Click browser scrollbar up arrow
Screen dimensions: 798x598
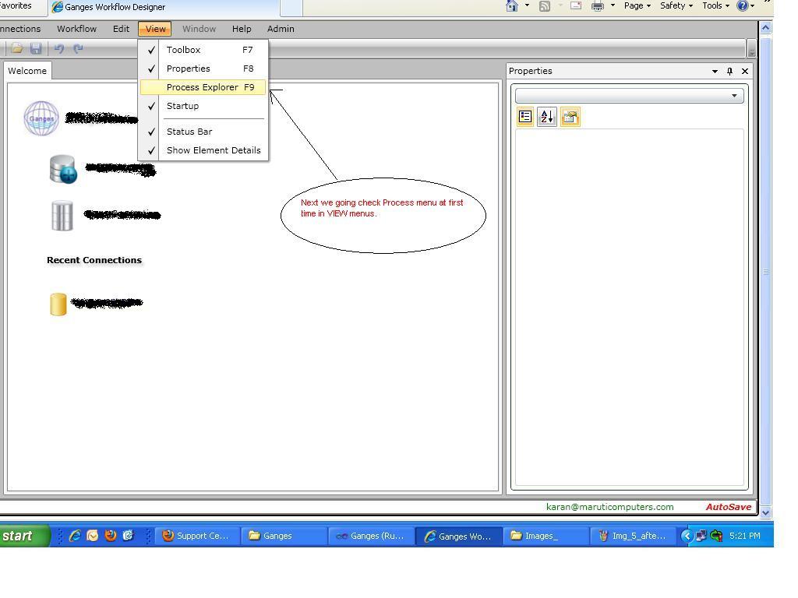[766, 28]
